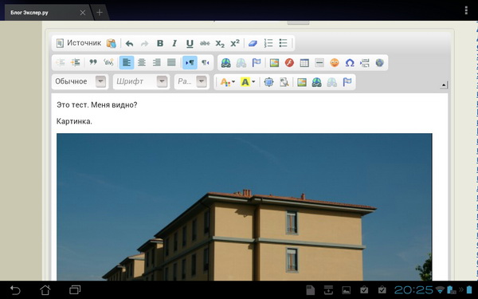Insert special character with Omega icon
The image size is (478, 299).
(350, 63)
